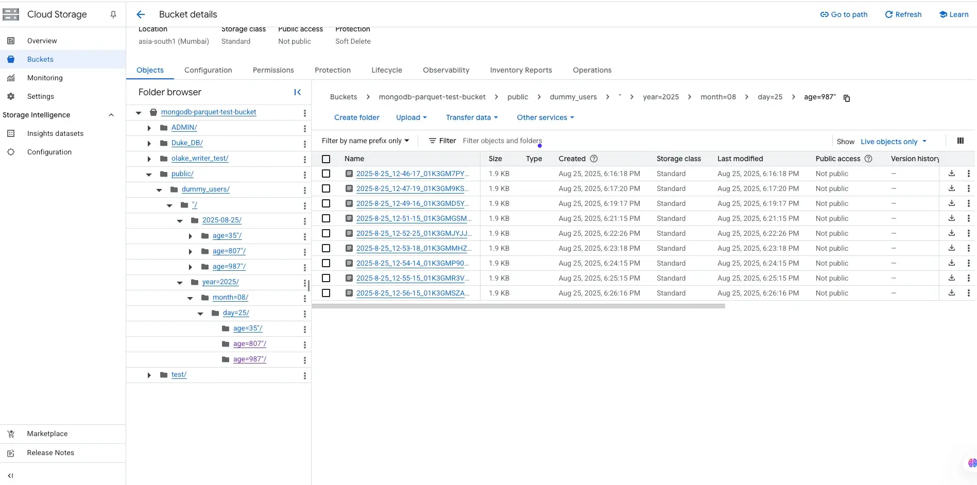Viewport: 977px width, 485px height.
Task: Click the Refresh button
Action: [x=903, y=14]
